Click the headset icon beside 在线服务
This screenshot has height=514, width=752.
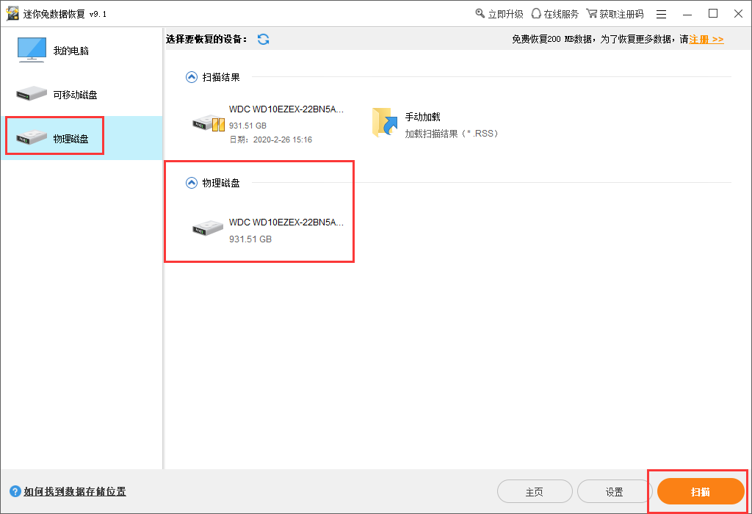click(x=536, y=13)
